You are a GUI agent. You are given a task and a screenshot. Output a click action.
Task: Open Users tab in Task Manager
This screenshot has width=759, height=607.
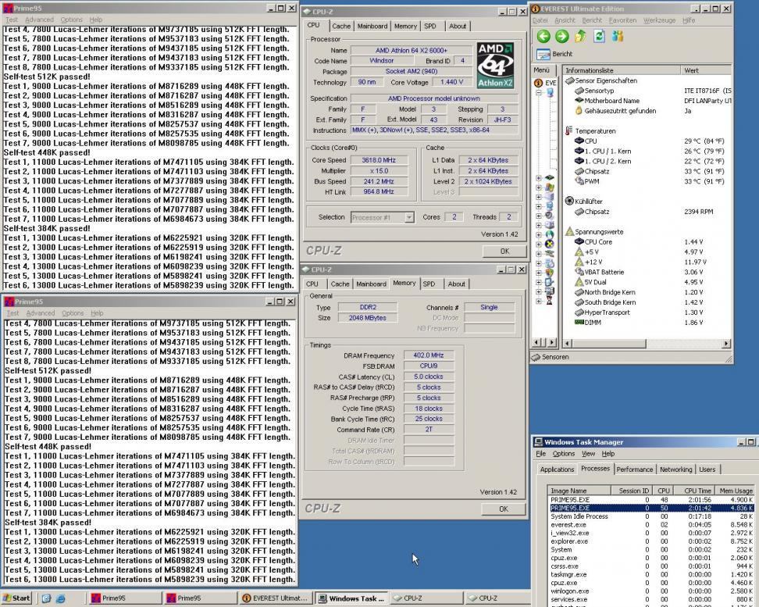pos(707,470)
